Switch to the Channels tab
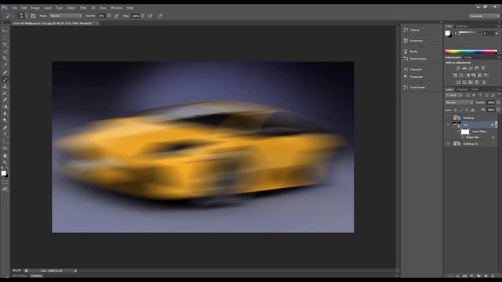The image size is (502, 282). click(x=462, y=89)
